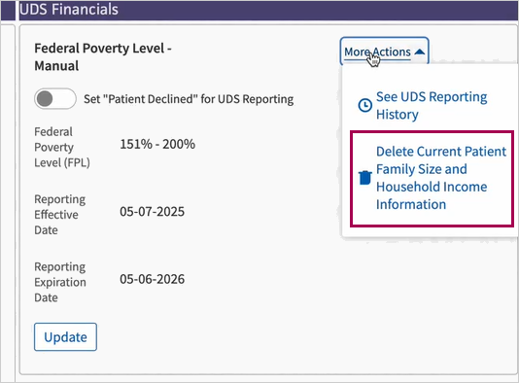The width and height of the screenshot is (519, 383).
Task: Click the 151% - 200% FPL value
Action: click(157, 144)
